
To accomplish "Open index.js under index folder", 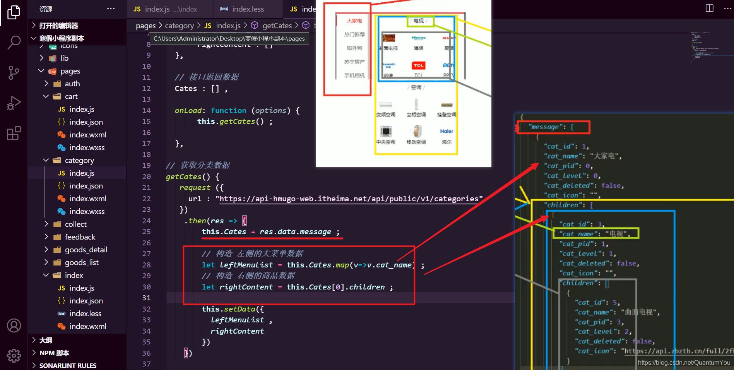I will [77, 288].
